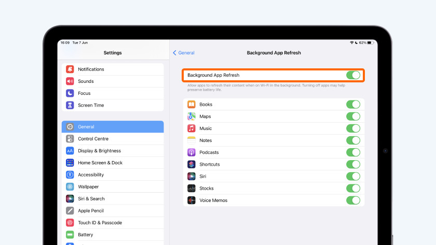Open Siri & Search settings
Viewport: 436px width, 245px height.
click(91, 199)
